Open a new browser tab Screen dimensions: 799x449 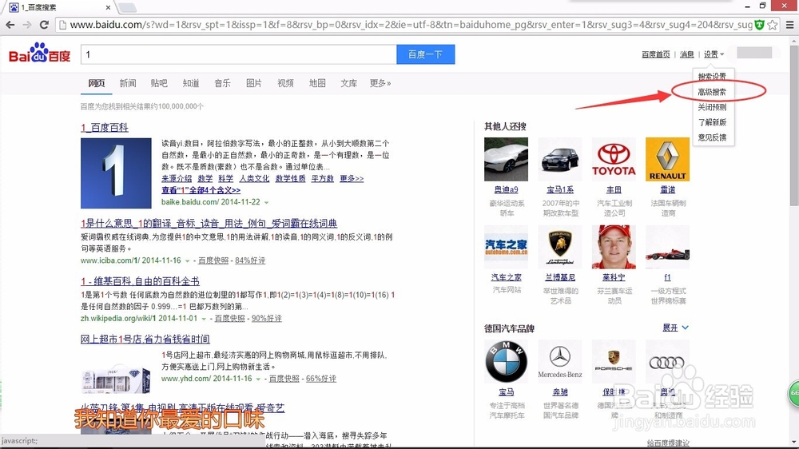pyautogui.click(x=127, y=7)
